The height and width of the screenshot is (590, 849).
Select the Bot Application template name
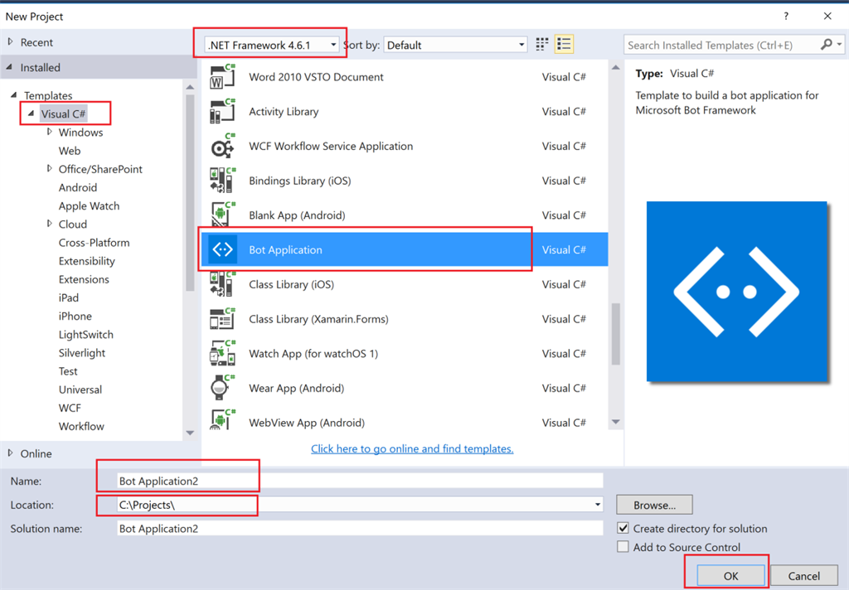(x=285, y=249)
